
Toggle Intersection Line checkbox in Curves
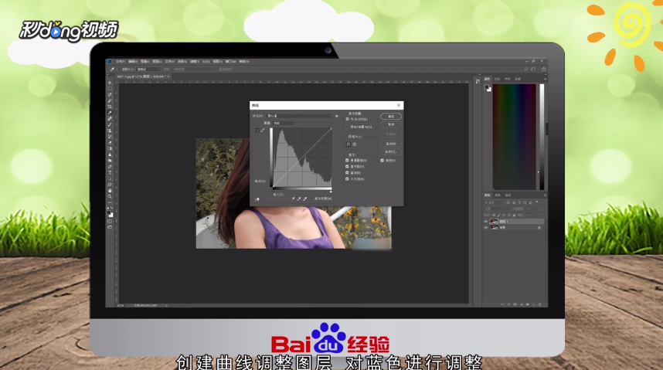click(347, 179)
